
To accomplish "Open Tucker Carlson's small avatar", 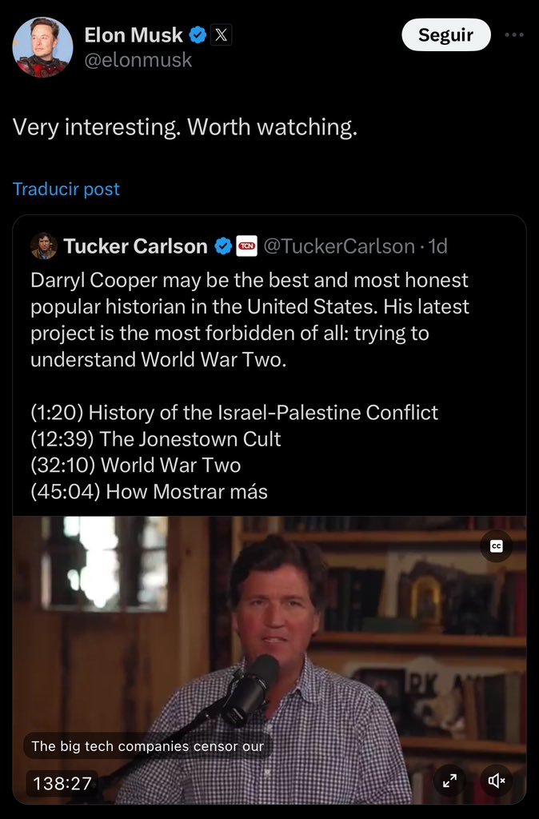I will coord(44,246).
